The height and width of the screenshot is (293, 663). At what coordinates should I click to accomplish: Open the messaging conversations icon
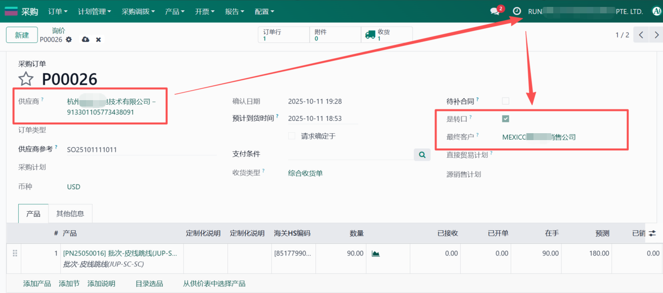pyautogui.click(x=494, y=11)
